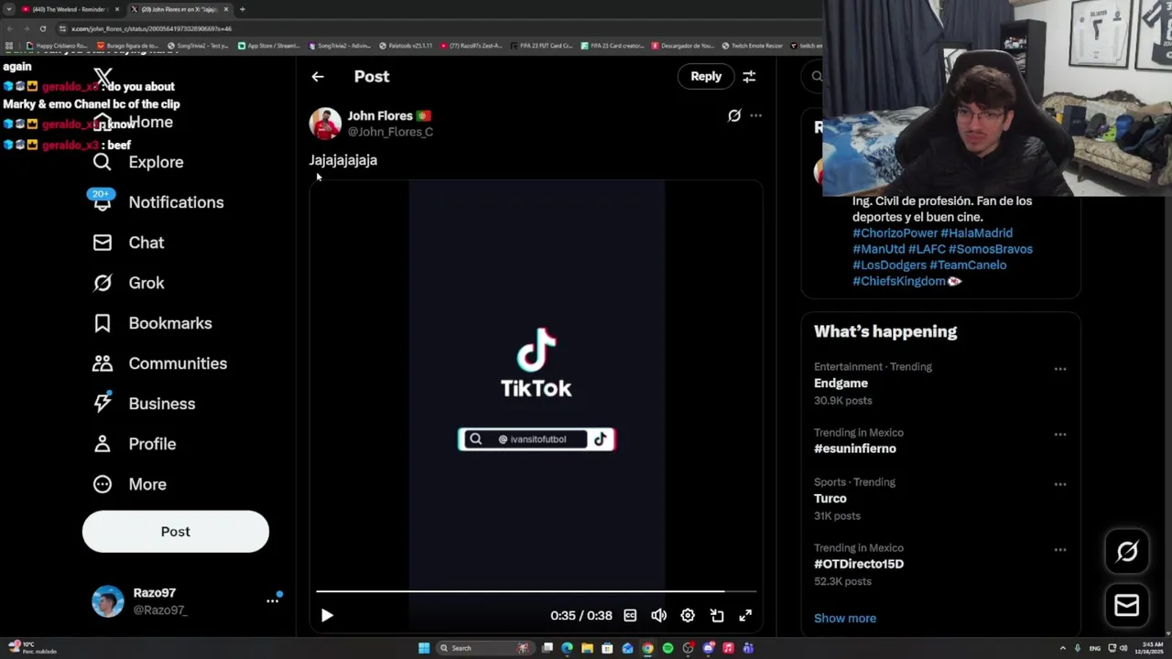The width and height of the screenshot is (1172, 659).
Task: Go to Profile from the sidebar
Action: click(x=134, y=444)
